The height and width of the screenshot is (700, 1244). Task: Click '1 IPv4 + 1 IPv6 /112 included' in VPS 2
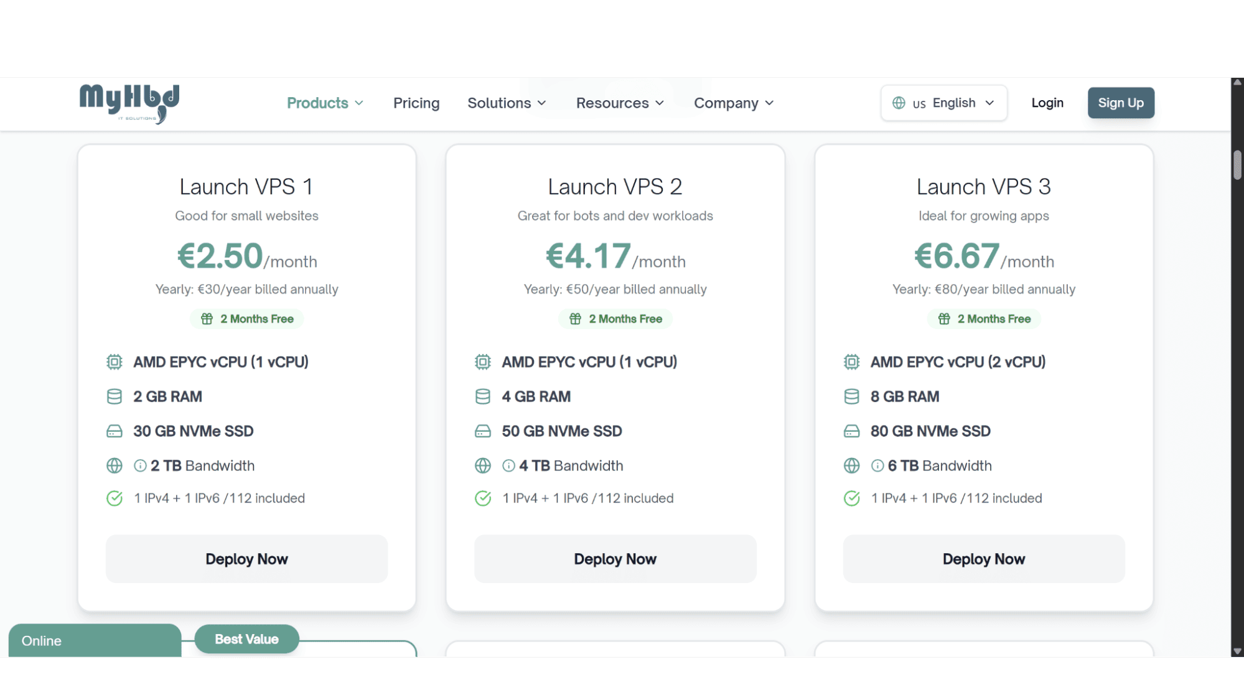click(588, 498)
